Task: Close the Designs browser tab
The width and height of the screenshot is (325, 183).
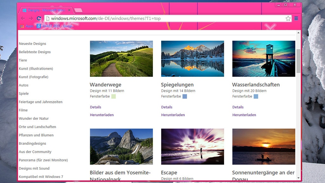Action: pyautogui.click(x=69, y=10)
